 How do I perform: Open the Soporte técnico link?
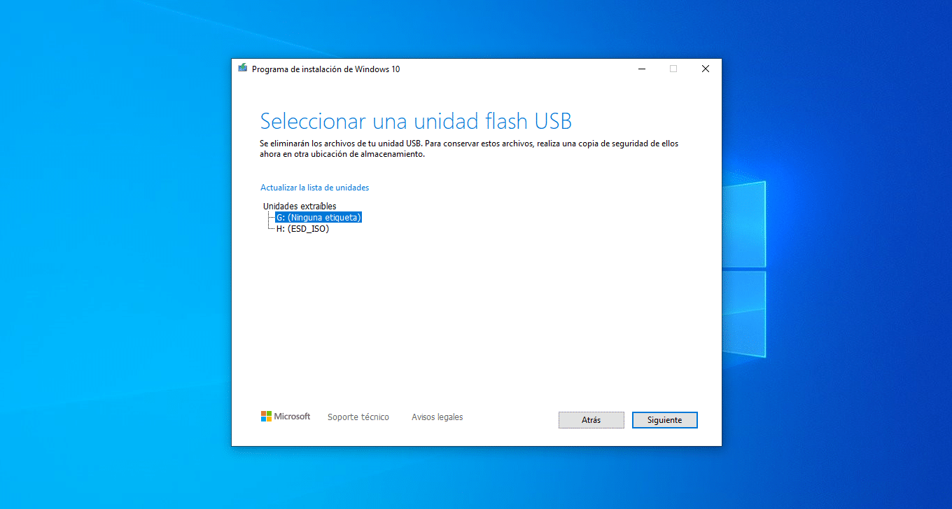click(358, 417)
